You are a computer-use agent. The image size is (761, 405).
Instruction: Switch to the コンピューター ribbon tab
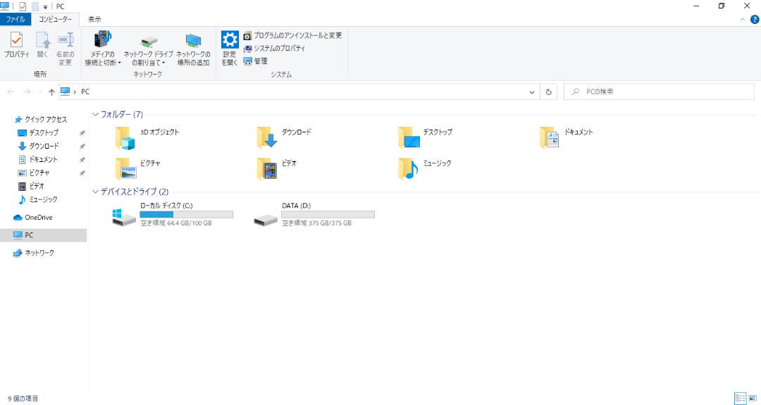56,20
